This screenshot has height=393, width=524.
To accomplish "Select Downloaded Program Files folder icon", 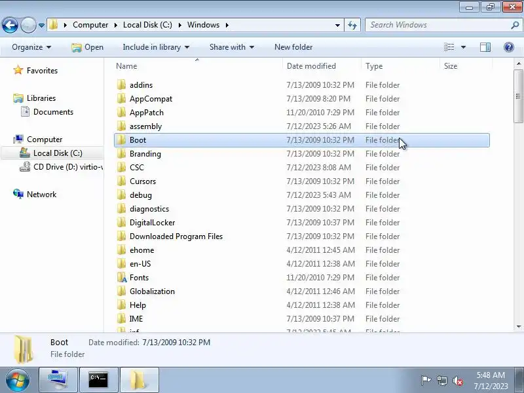I will [x=122, y=236].
